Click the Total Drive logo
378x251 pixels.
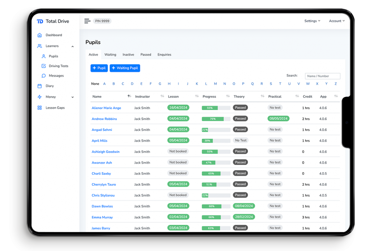tap(53, 21)
